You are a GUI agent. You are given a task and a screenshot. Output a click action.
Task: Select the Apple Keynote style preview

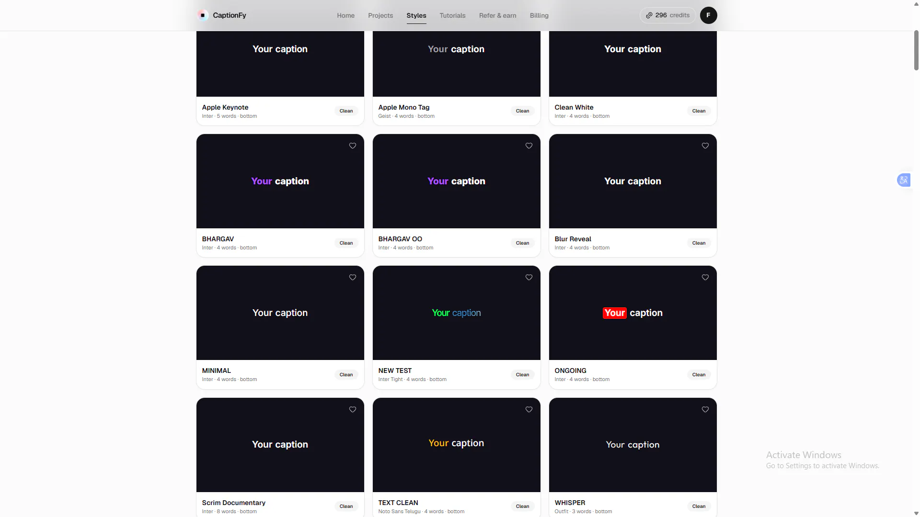[280, 64]
